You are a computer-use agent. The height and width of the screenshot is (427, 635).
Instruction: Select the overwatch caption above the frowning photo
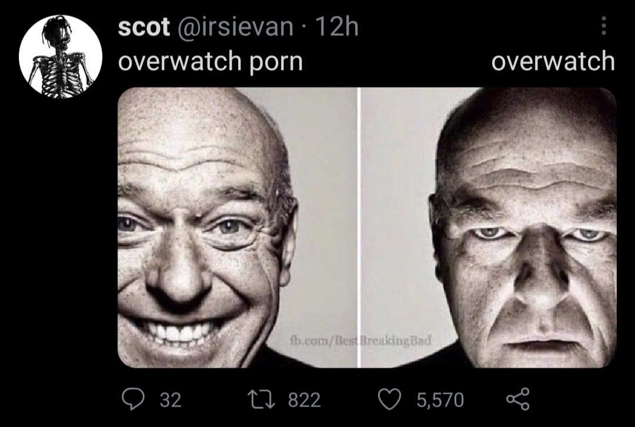pyautogui.click(x=553, y=61)
